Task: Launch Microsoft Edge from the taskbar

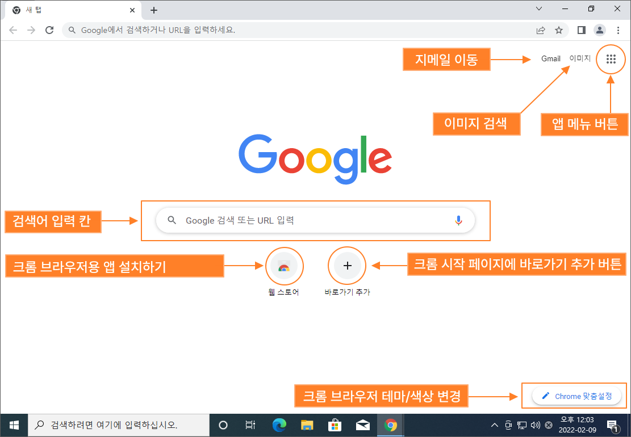Action: coord(279,425)
